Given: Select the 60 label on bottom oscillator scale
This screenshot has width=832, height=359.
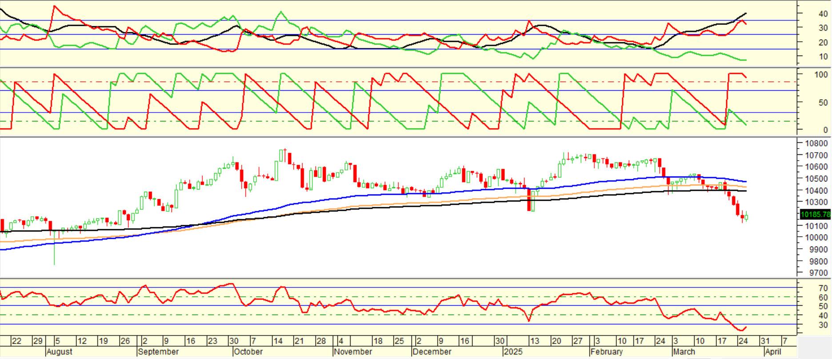Looking at the screenshot, I should click(823, 298).
